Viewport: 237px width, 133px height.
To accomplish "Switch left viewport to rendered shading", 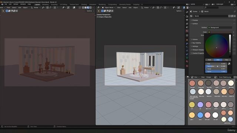I will [90, 7].
